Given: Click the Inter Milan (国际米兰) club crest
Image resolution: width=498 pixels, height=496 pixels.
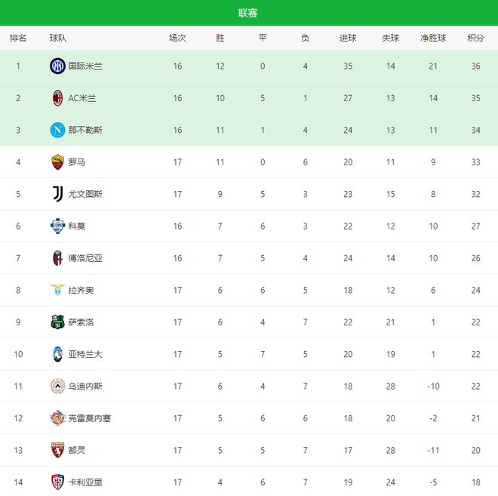Looking at the screenshot, I should (57, 66).
